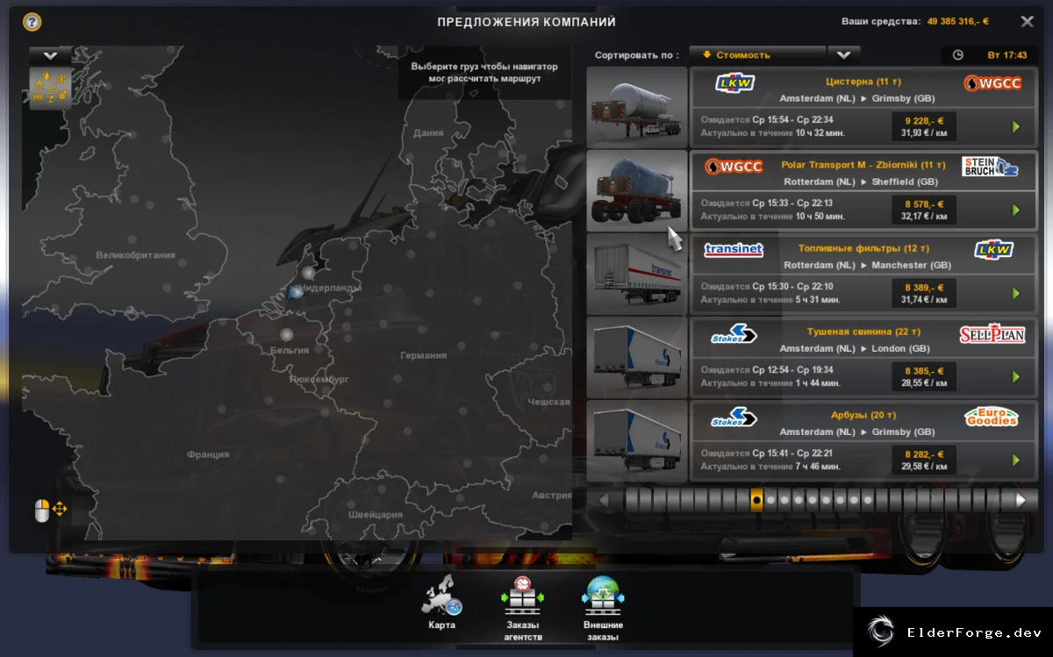Screen dimensions: 1053x657
Task: Click the "Франция" label on the map
Action: pyautogui.click(x=208, y=454)
